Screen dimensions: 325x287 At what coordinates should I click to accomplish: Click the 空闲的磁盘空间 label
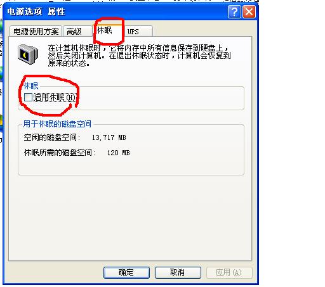click(52, 137)
